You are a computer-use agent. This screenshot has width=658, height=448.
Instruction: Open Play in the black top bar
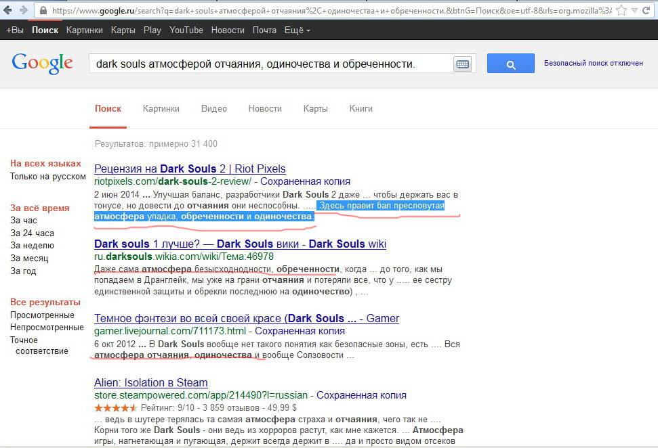point(152,30)
